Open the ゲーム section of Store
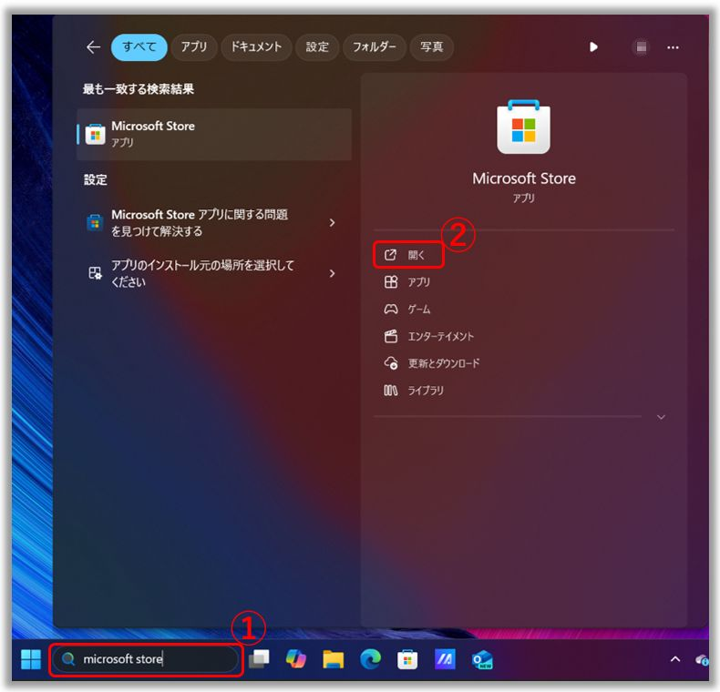 click(406, 310)
